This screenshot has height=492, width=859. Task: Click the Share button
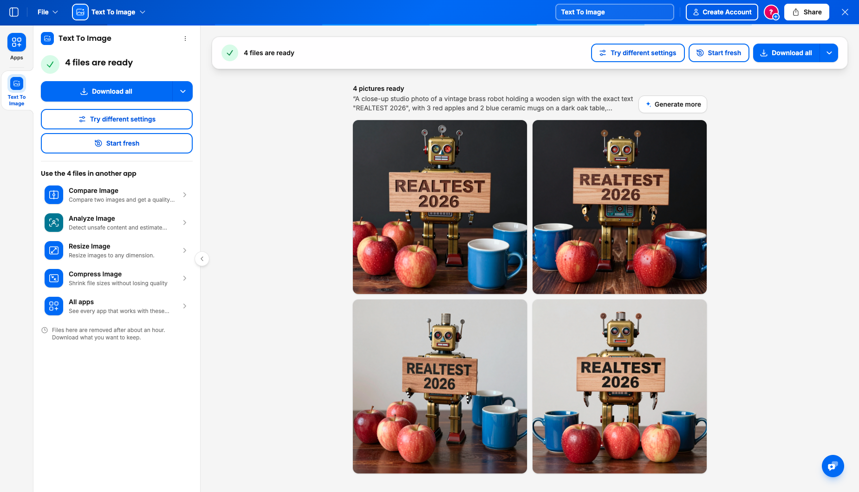click(x=807, y=12)
